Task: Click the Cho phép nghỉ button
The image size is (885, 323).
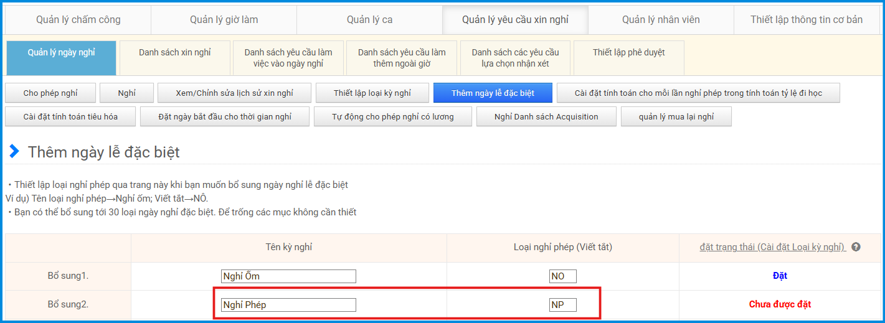Action: [50, 93]
